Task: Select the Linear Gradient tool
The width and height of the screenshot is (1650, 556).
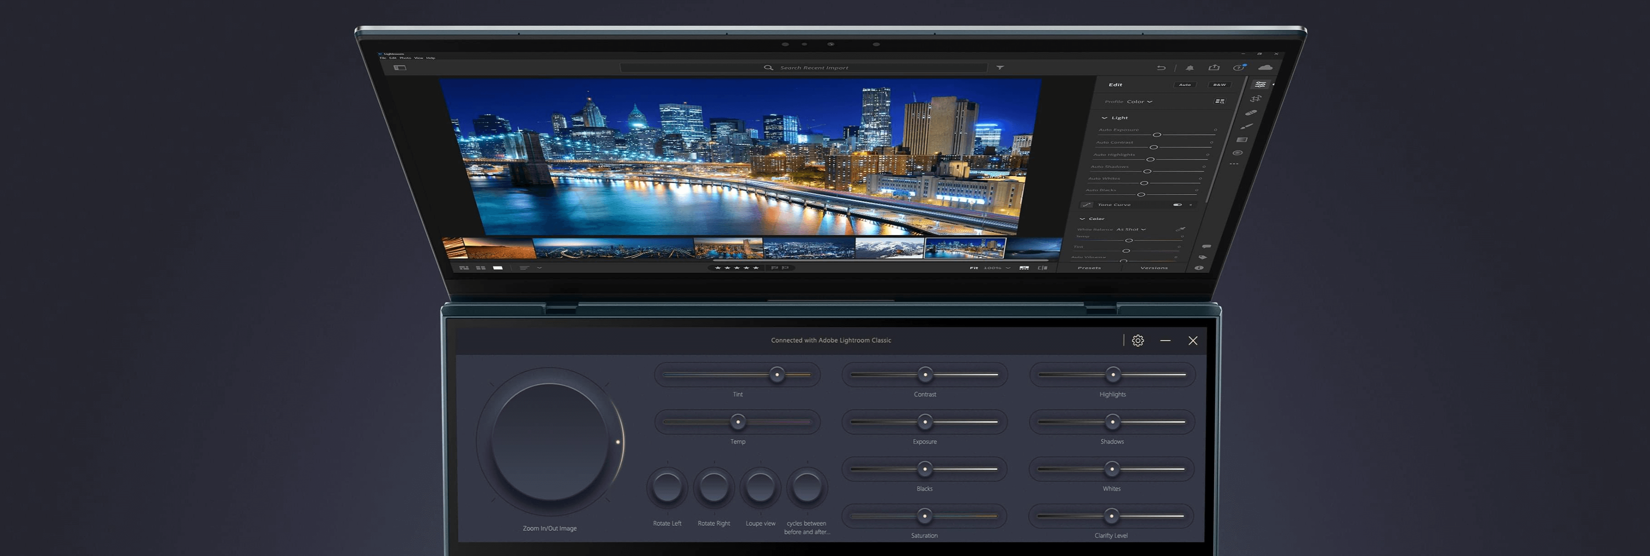Action: click(1242, 139)
